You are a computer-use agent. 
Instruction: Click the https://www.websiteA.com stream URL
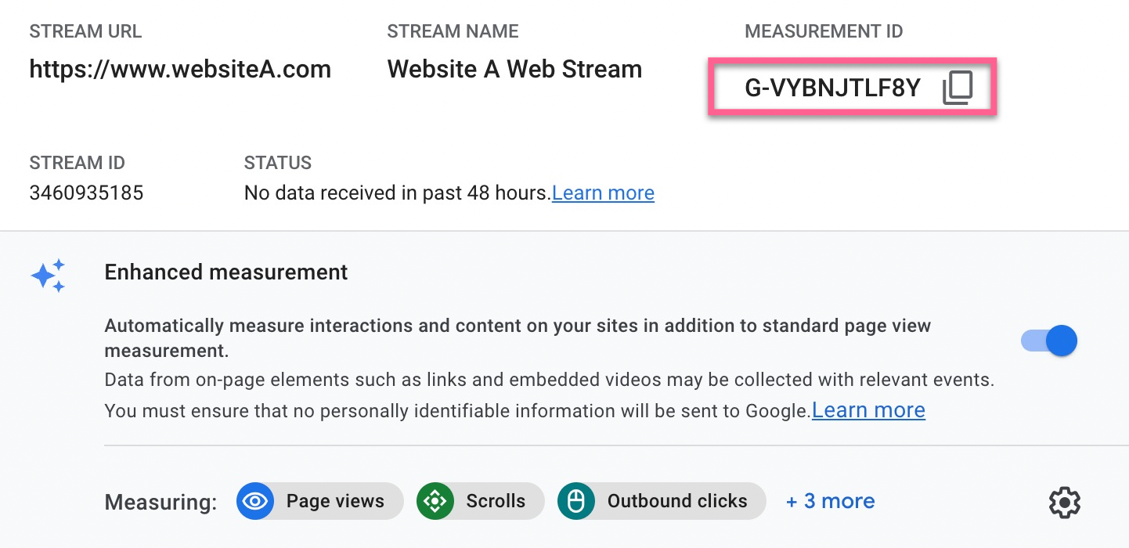click(x=180, y=69)
